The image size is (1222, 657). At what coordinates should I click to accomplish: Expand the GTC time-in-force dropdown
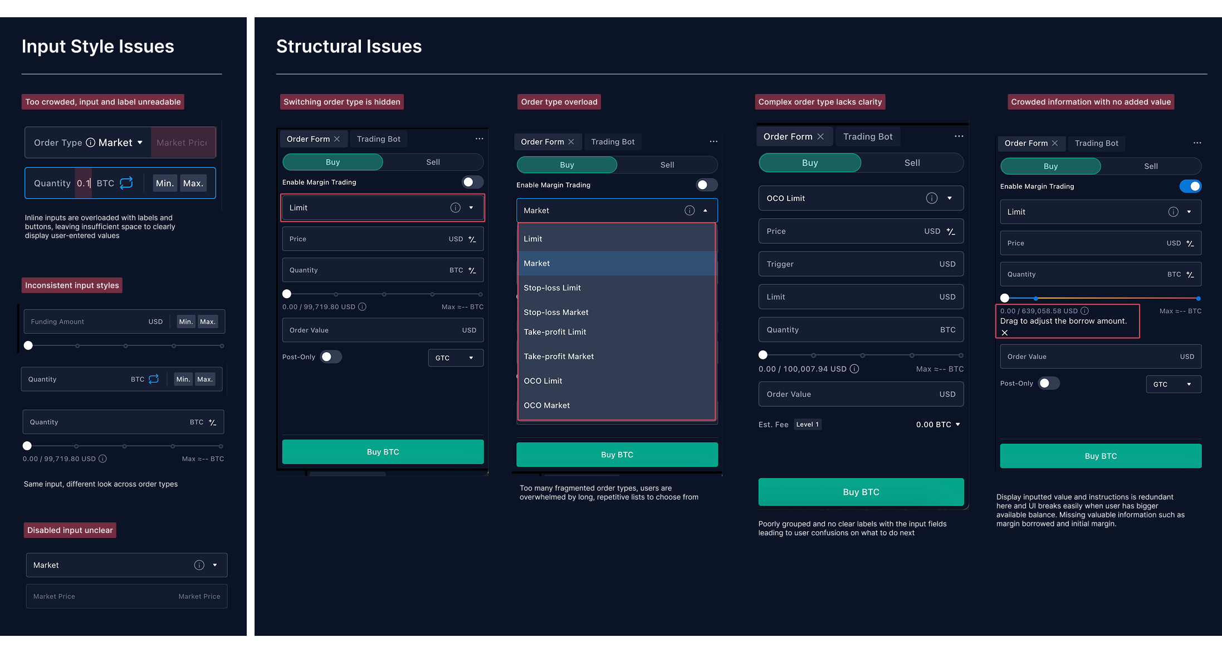click(455, 358)
